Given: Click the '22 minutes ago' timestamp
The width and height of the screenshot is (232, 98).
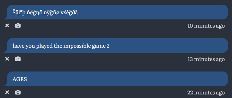Looking at the screenshot, I should [206, 93].
